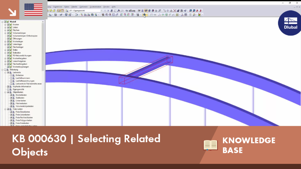Collapse the Freie Lasten tree node
Image resolution: width=301 pixels, height=169 pixels.
(5, 109)
